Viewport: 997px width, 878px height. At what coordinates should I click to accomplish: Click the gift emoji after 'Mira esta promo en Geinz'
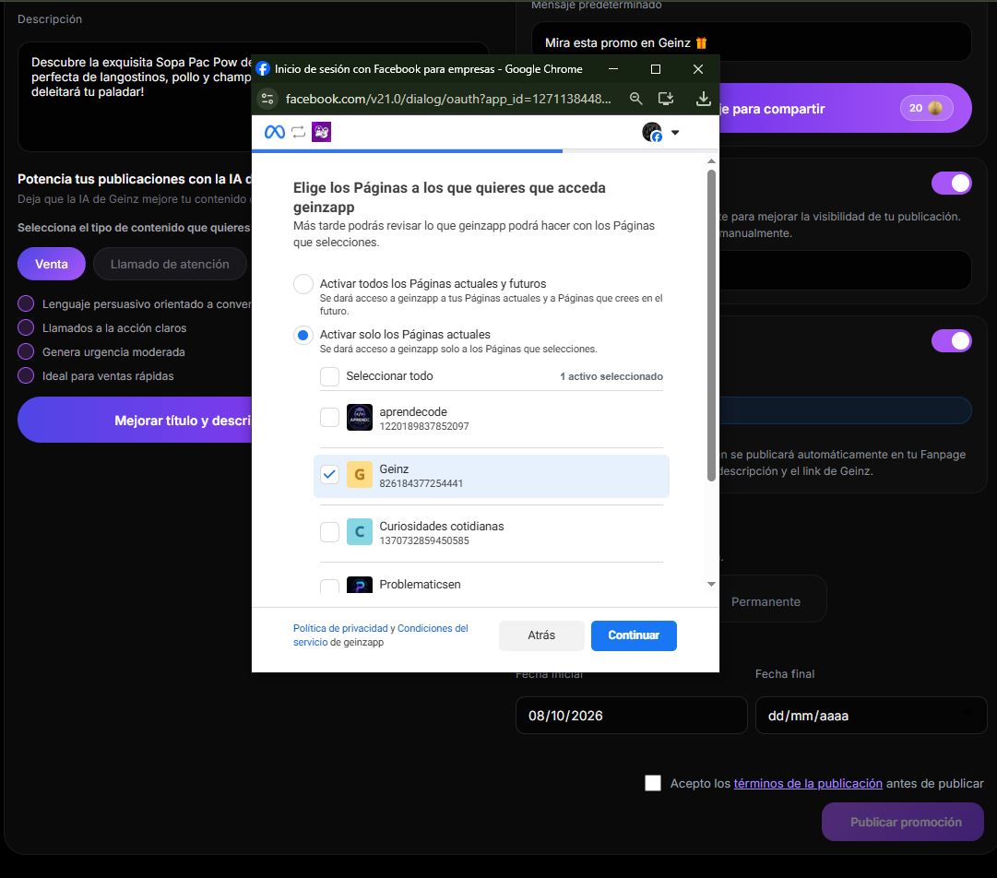(701, 42)
